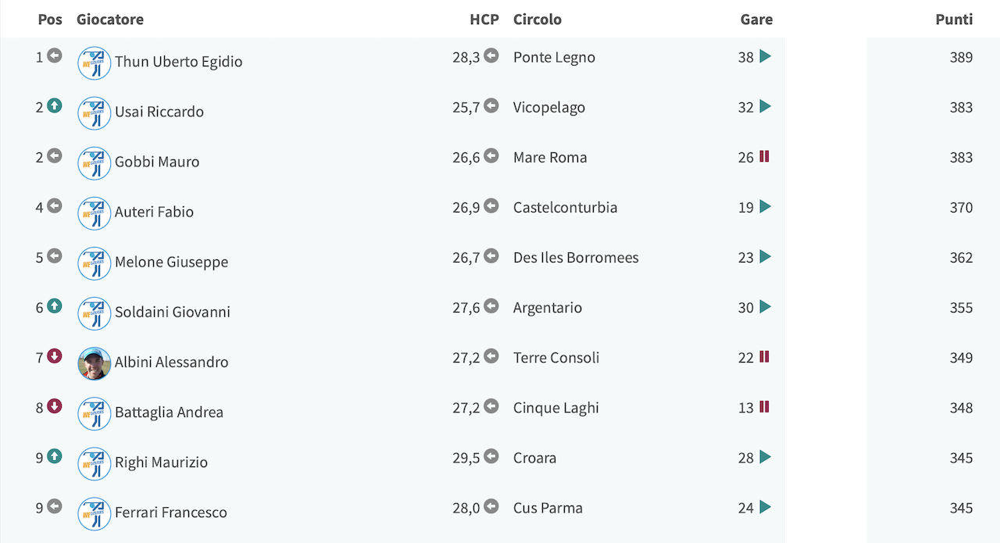The width and height of the screenshot is (1000, 543).
Task: Click the green up arrow beside Soldaini Giovanni's position
Action: (54, 306)
